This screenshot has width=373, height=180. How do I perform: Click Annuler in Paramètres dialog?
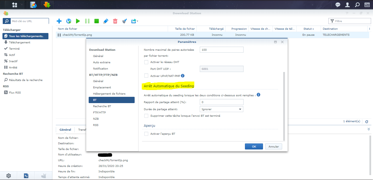[274, 146]
